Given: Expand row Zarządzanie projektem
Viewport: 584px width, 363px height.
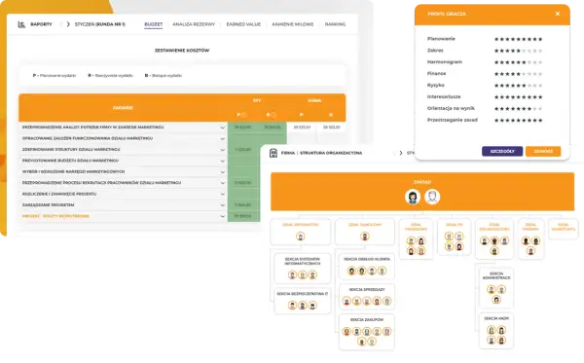Looking at the screenshot, I should [222, 205].
